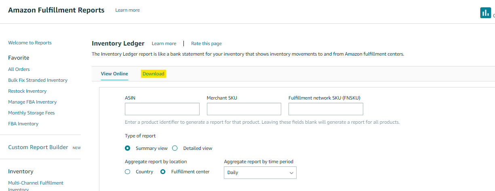The height and width of the screenshot is (191, 495).
Task: Click the bar chart icon at top right
Action: (485, 12)
